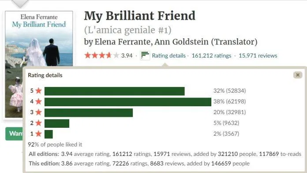Click the 38% (62198) rating count text

(x=229, y=101)
